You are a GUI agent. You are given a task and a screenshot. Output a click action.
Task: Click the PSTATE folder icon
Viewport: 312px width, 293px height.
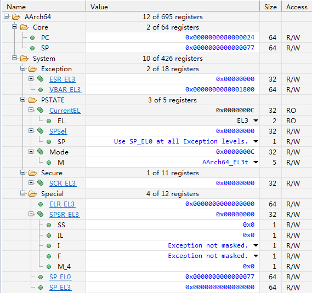(x=32, y=100)
